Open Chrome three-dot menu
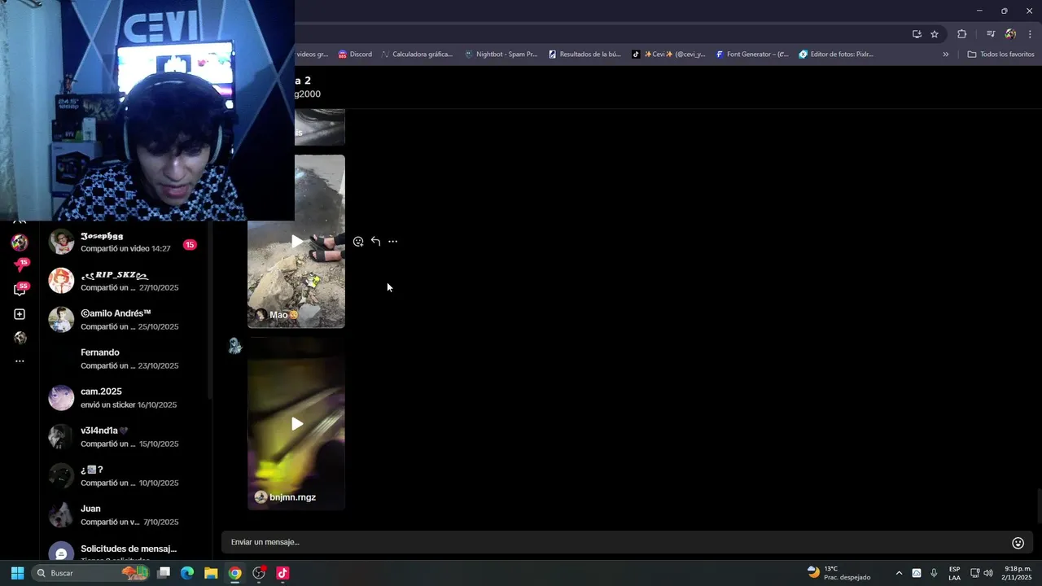 click(x=1031, y=34)
